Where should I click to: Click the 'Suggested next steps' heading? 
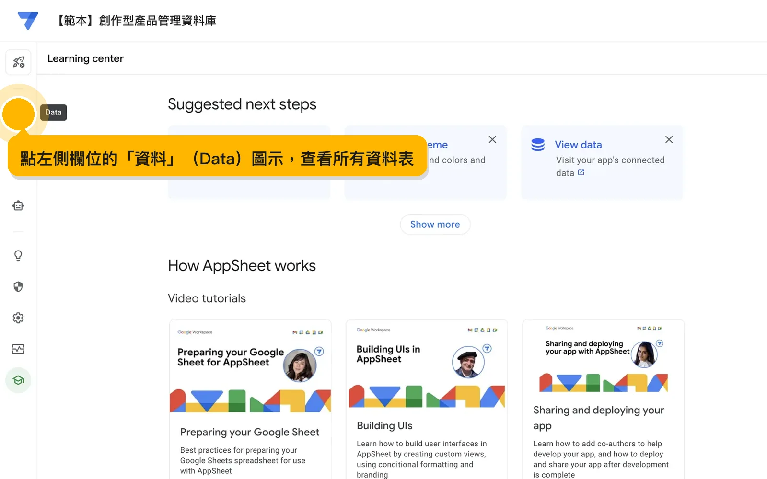[242, 104]
